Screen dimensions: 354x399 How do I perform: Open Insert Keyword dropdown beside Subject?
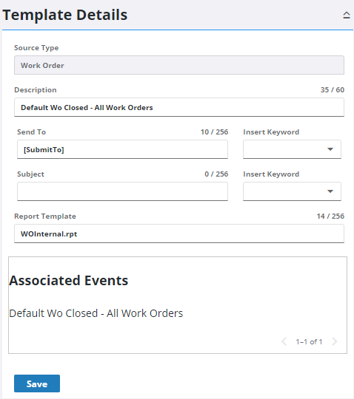[x=292, y=191]
